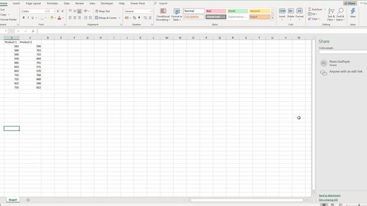The image size is (367, 206).
Task: Open the Review ribbon tab
Action: (x=79, y=3)
